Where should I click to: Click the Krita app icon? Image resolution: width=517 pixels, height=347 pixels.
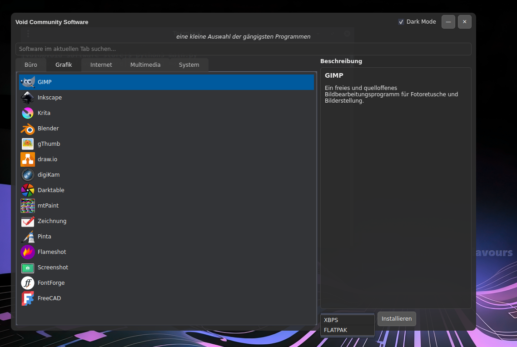pos(28,113)
